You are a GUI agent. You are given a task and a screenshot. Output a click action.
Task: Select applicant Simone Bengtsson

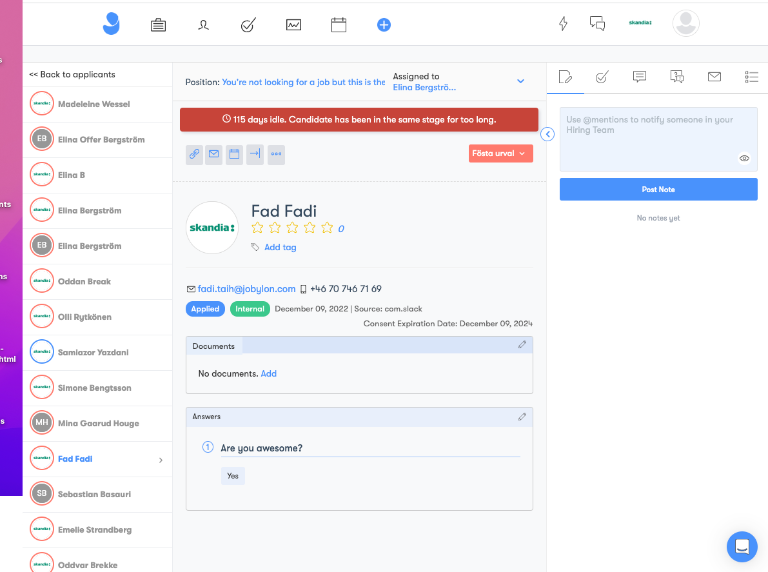pyautogui.click(x=97, y=388)
